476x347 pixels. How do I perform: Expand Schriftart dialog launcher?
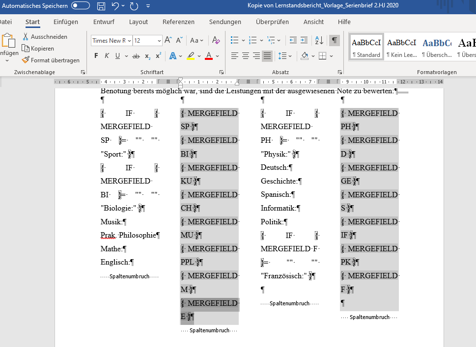point(222,72)
